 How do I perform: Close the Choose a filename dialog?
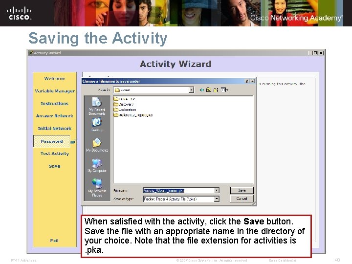(253, 81)
